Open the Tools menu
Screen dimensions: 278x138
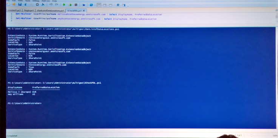(x=28, y=1)
